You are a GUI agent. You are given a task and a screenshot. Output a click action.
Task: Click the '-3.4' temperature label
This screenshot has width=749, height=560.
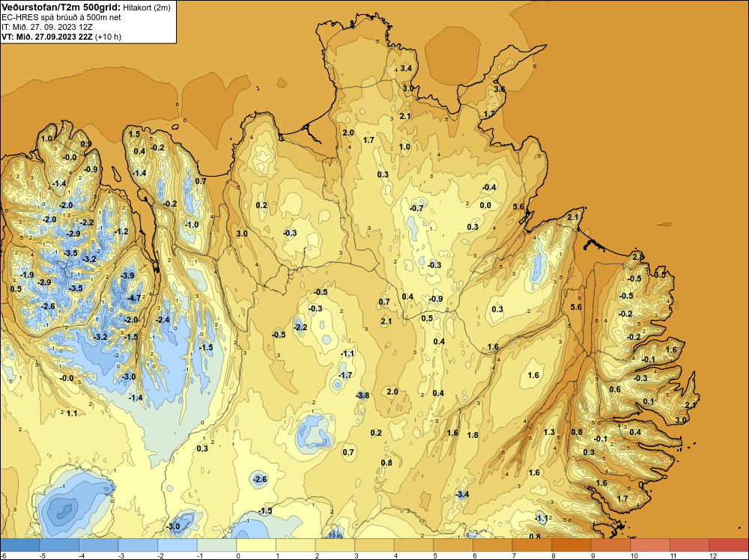coord(462,494)
